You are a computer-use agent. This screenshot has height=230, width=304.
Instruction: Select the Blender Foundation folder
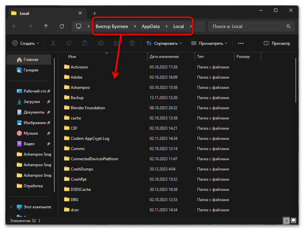(x=84, y=108)
